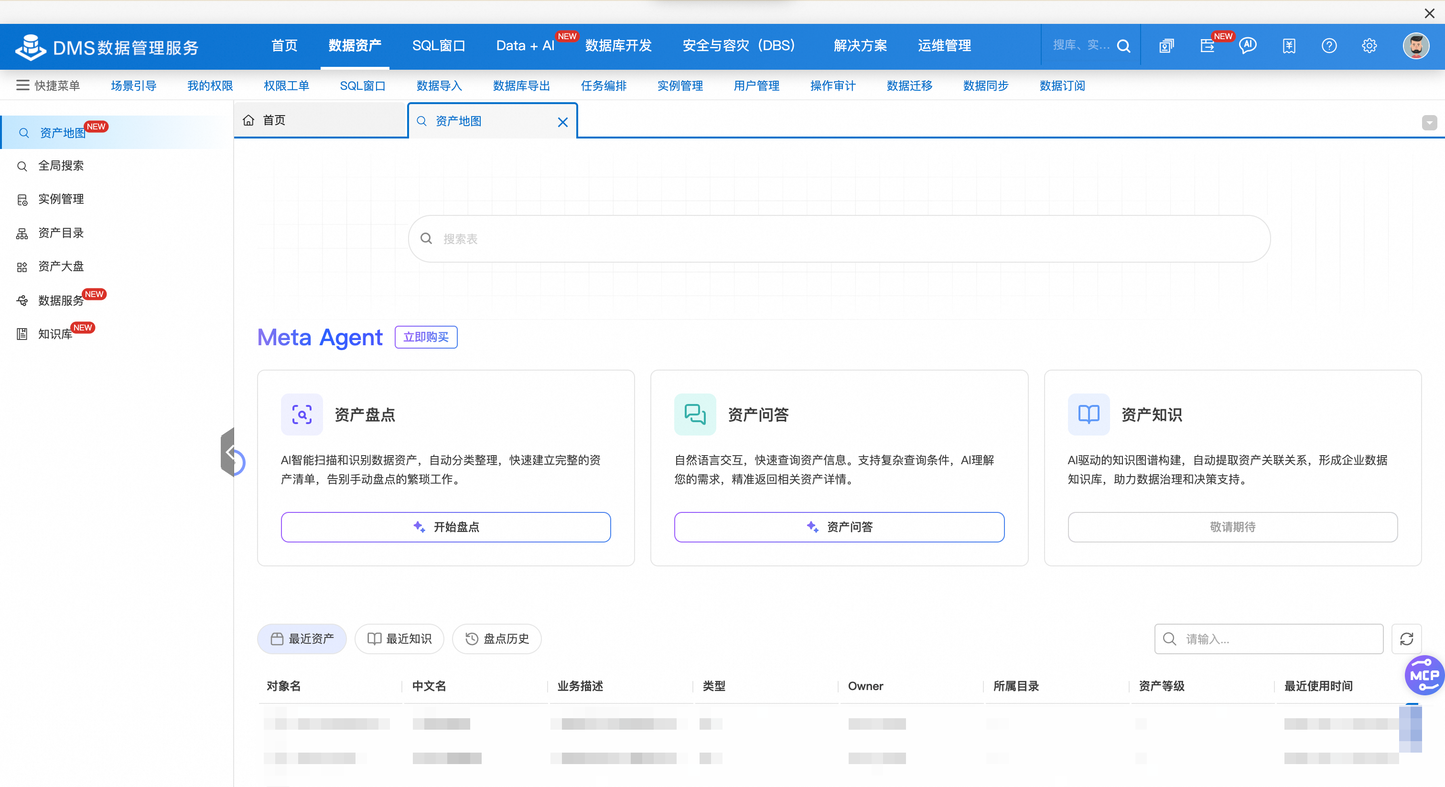The image size is (1445, 787).
Task: Expand the tab list dropdown arrow
Action: pyautogui.click(x=1429, y=123)
